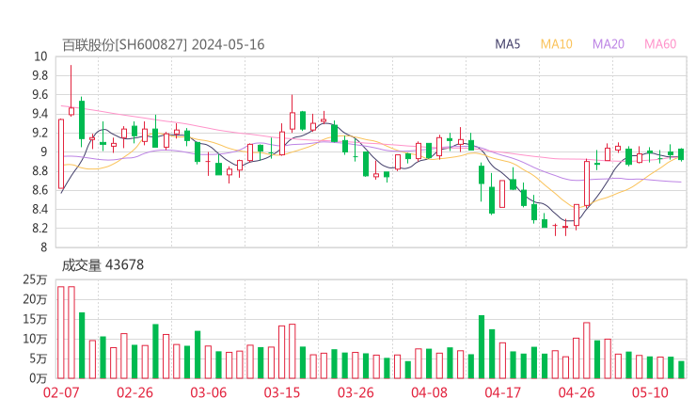Click the MA10 legend label
Viewport: 696px width, 414px height.
point(556,44)
